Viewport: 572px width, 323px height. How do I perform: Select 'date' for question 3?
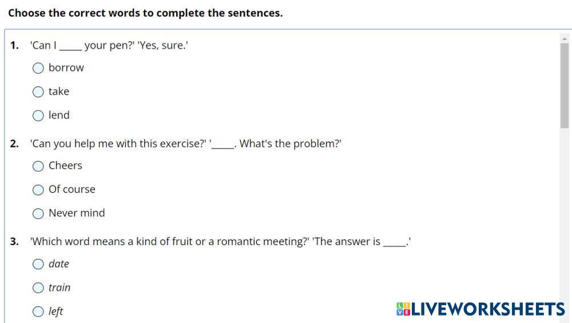(x=38, y=264)
